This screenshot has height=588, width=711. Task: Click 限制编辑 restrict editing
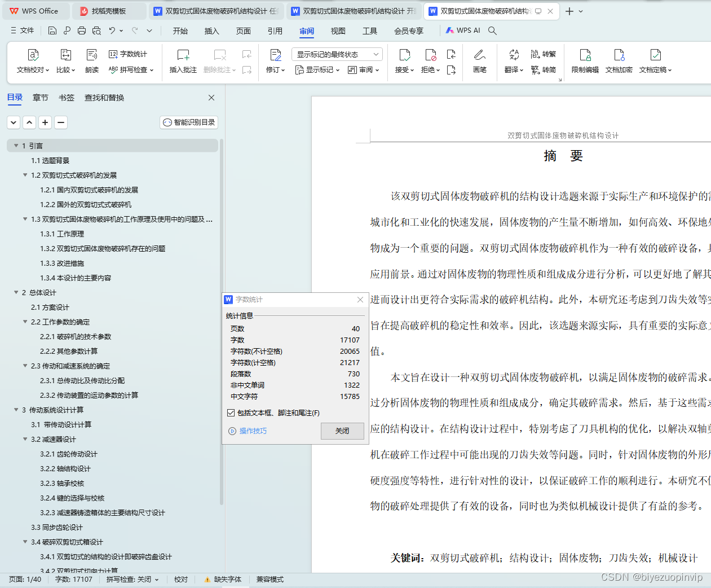click(585, 62)
